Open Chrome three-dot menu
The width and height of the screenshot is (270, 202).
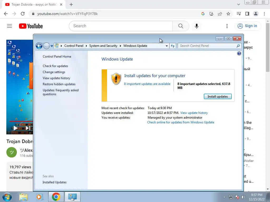tap(264, 14)
